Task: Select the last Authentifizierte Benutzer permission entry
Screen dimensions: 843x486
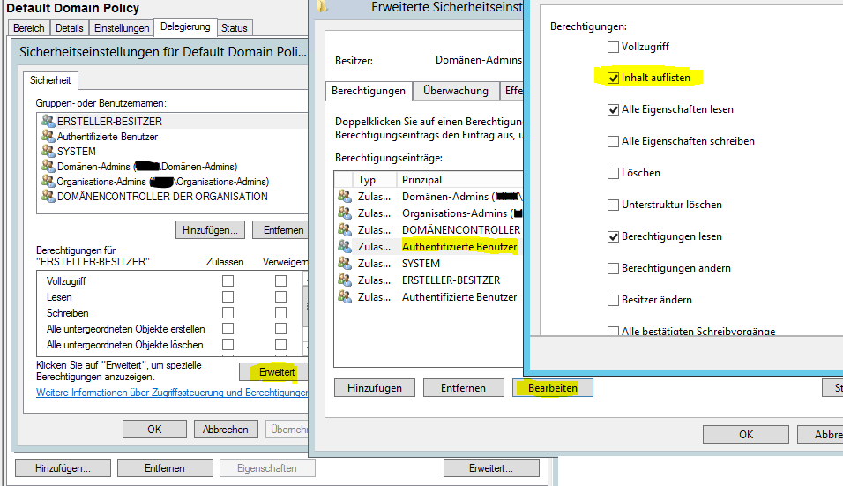Action: pyautogui.click(x=429, y=296)
